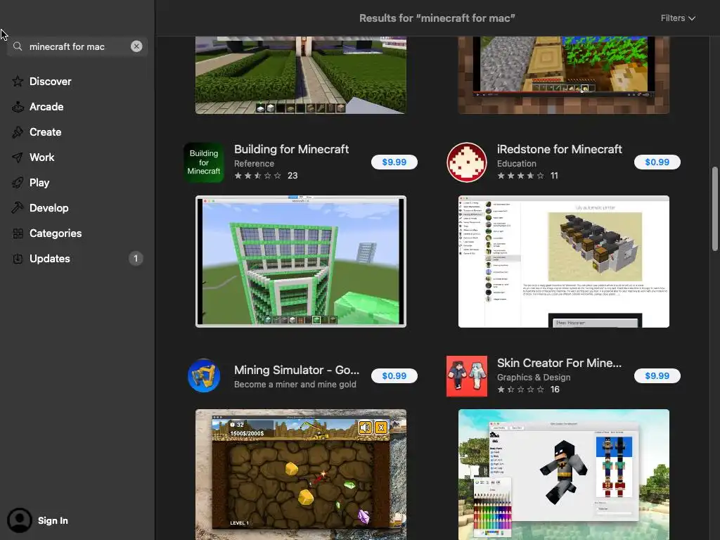
Task: Open the Develop category
Action: (49, 208)
